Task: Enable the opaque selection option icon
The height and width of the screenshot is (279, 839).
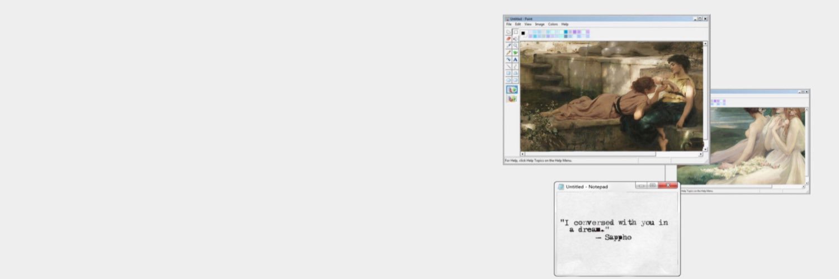Action: point(512,89)
